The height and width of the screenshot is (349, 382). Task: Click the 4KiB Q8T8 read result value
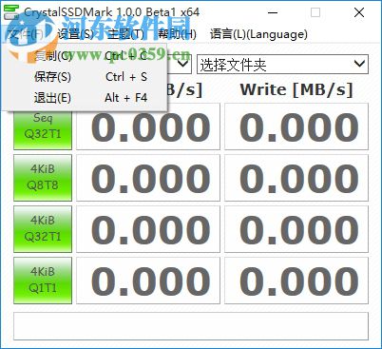(x=148, y=178)
